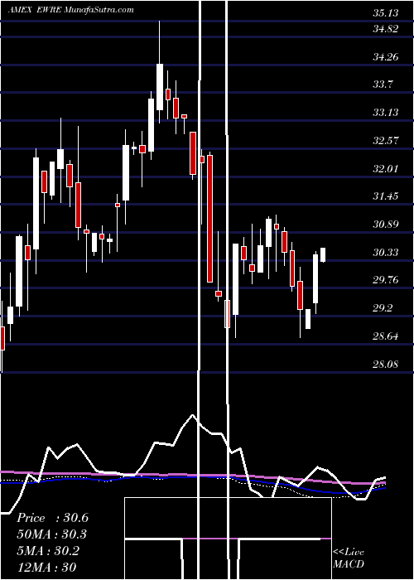Click the 32.57 price axis label
The image size is (414, 580).
[x=386, y=140]
